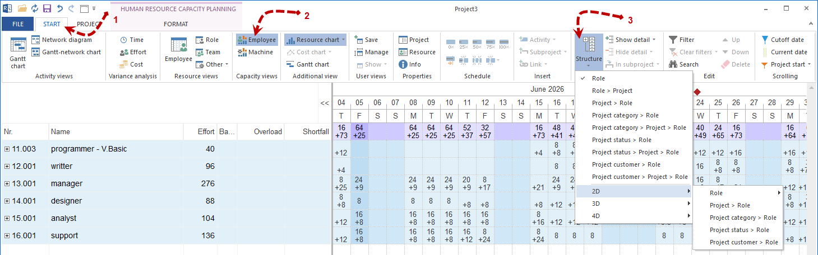Screen dimensions: 818x255
Task: Open the Info properties
Action: [x=410, y=64]
